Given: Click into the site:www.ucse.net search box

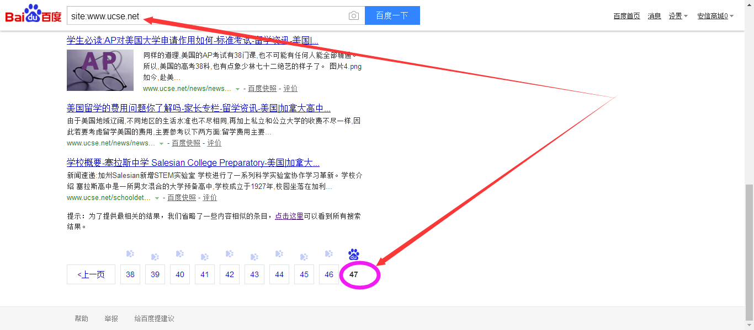Looking at the screenshot, I should point(210,16).
